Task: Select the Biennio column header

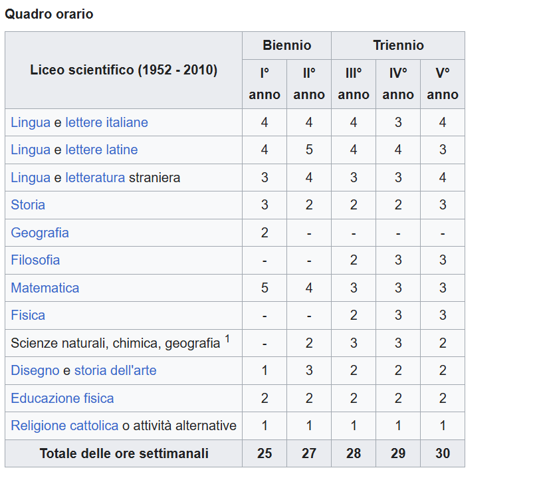Action: (x=286, y=46)
